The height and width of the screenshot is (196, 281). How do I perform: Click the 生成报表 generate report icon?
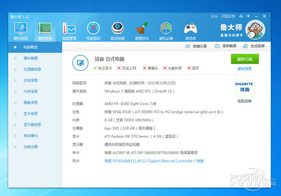(247, 46)
